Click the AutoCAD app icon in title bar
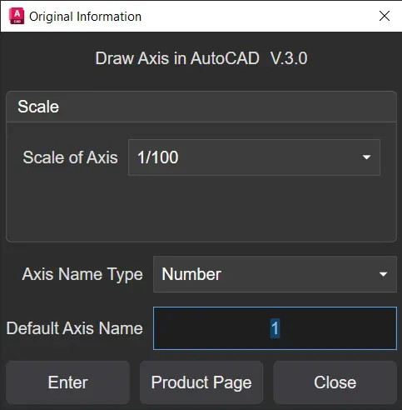 point(17,16)
